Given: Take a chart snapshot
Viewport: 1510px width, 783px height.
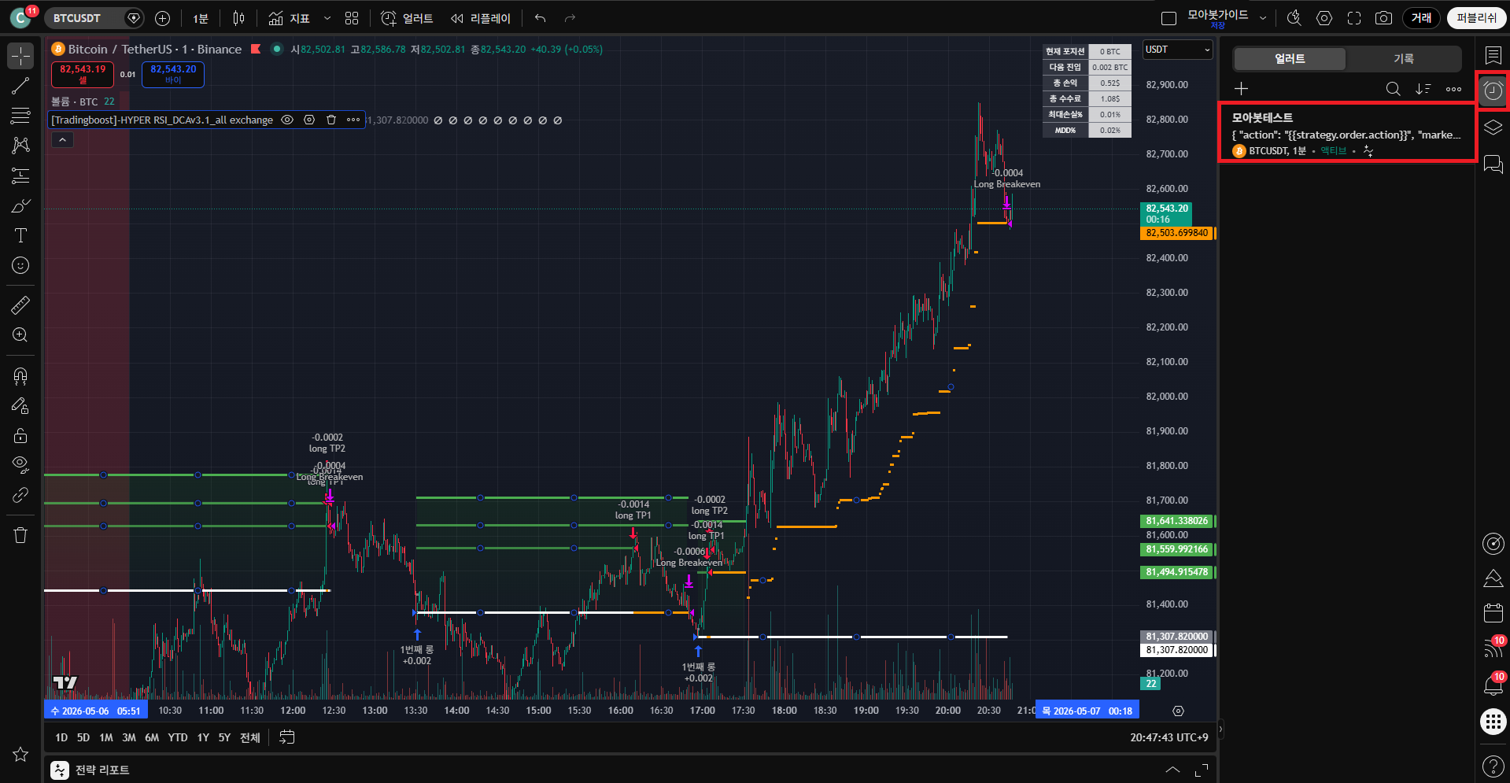Looking at the screenshot, I should coord(1383,18).
